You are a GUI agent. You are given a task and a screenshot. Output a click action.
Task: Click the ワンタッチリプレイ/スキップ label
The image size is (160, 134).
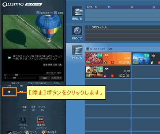(x=37, y=83)
